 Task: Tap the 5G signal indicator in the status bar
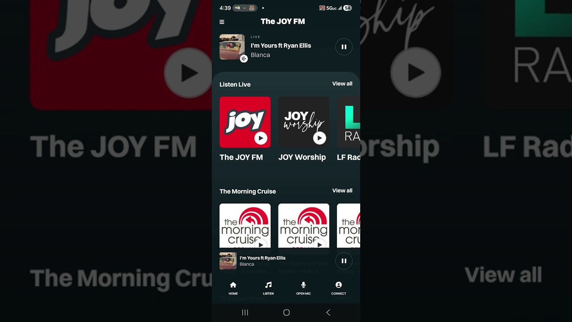tap(334, 8)
